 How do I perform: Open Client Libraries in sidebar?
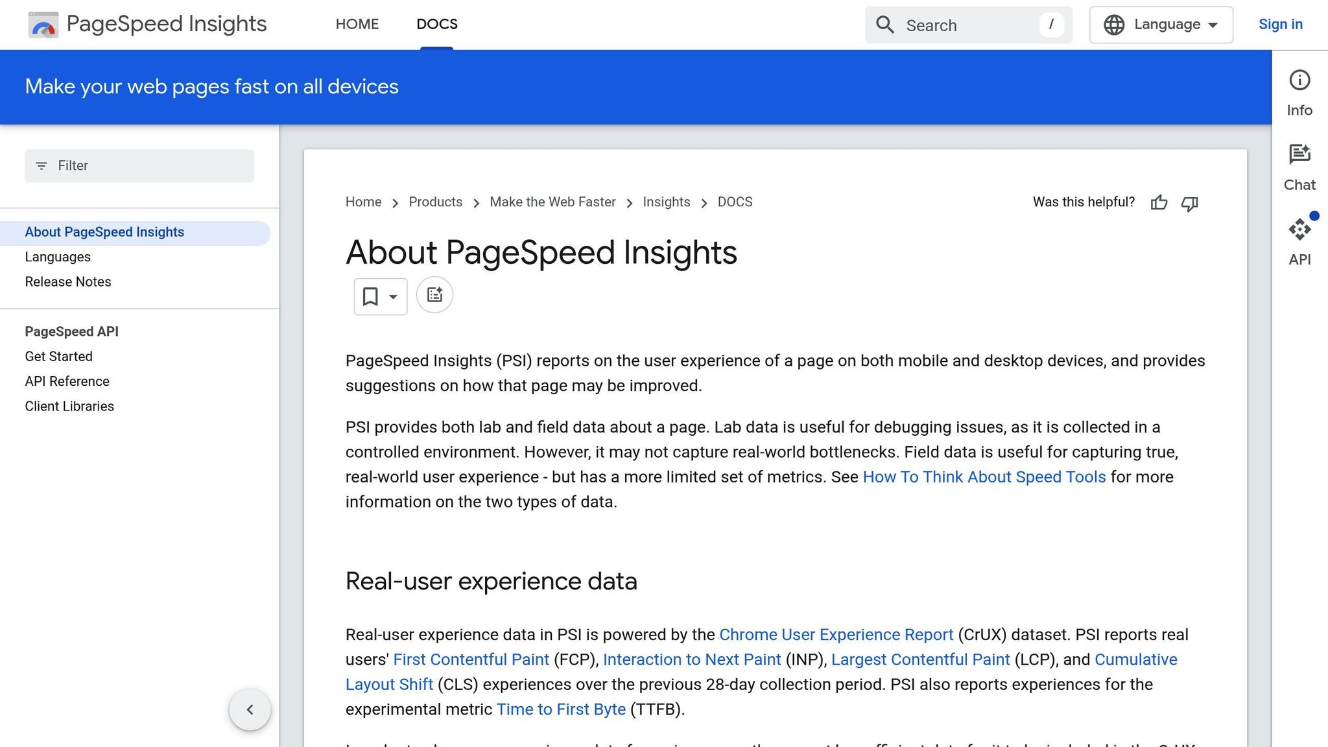[x=69, y=407]
